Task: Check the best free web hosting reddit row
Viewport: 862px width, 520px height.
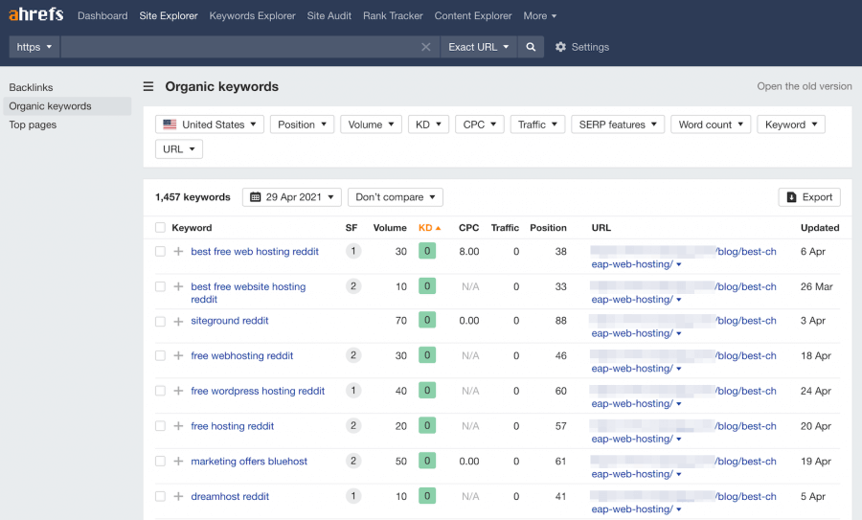Action: point(160,251)
